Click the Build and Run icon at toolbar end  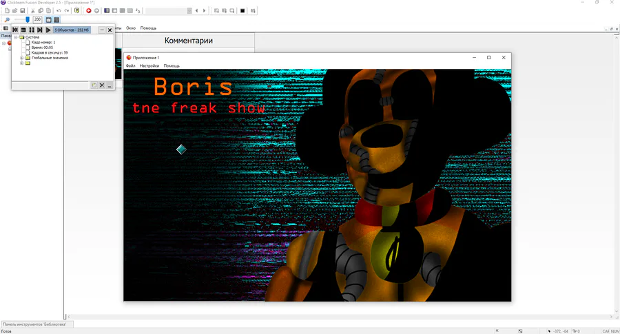[x=253, y=10]
